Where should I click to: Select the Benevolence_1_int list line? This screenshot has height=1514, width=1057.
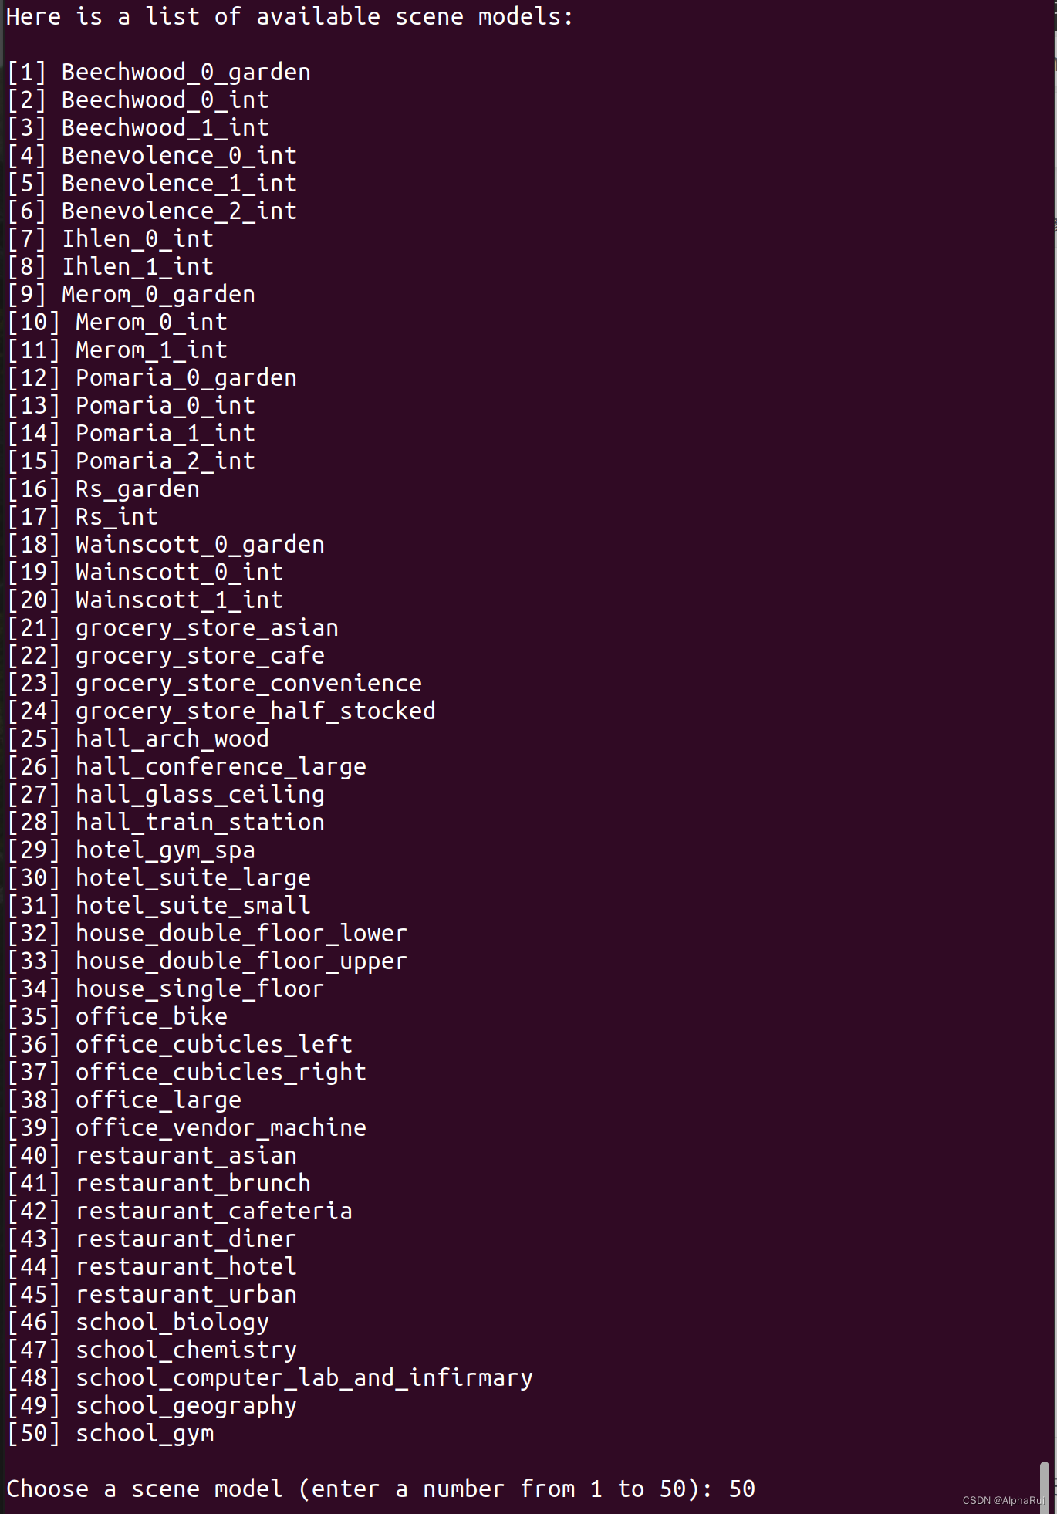pyautogui.click(x=152, y=184)
